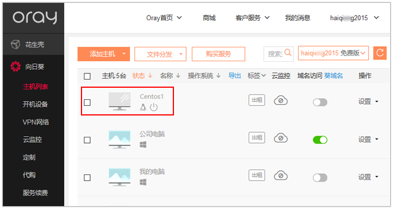Sort by 名称 arrow

178,76
